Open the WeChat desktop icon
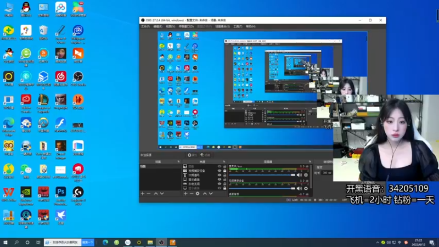 point(26,171)
